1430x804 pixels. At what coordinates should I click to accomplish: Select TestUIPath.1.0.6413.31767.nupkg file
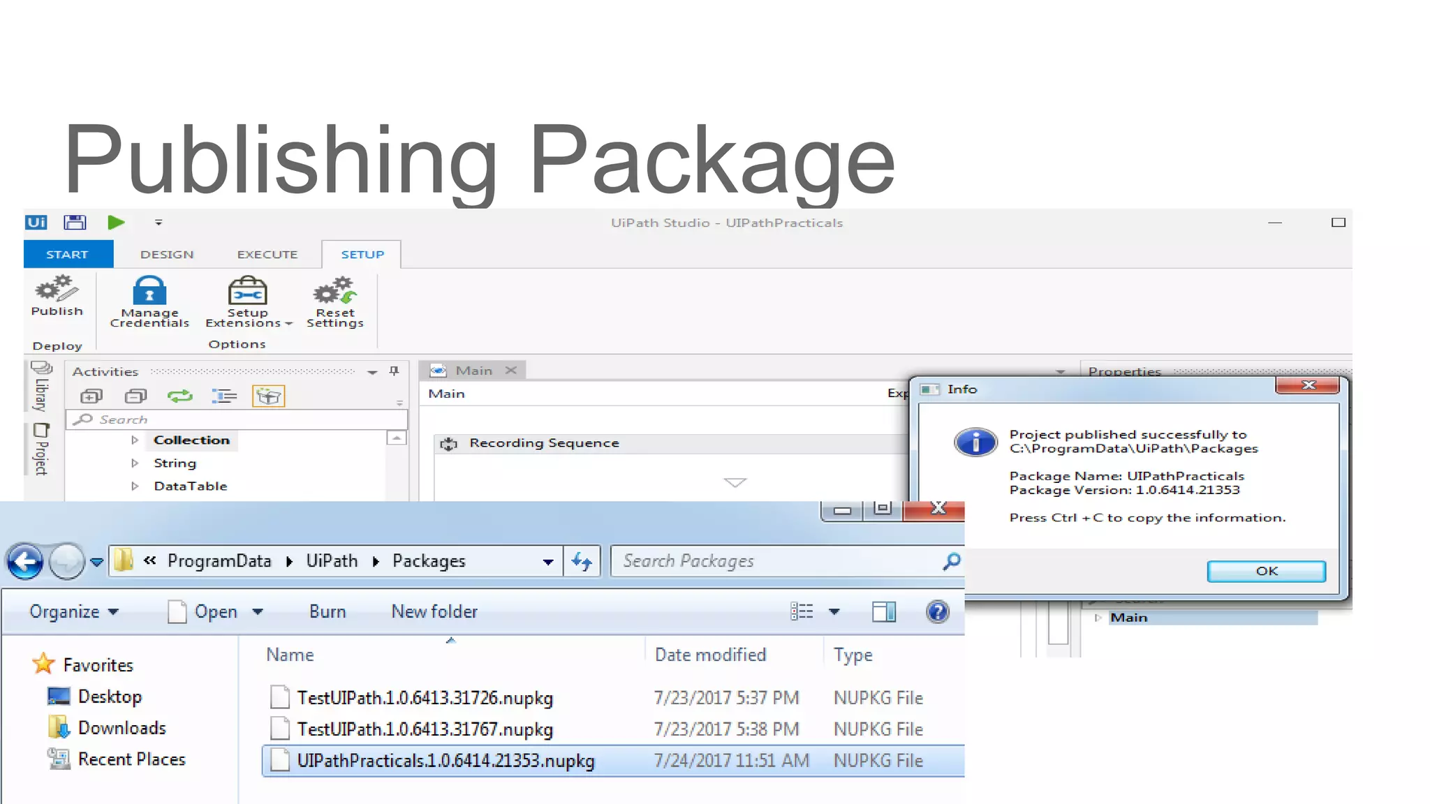pos(614,729)
